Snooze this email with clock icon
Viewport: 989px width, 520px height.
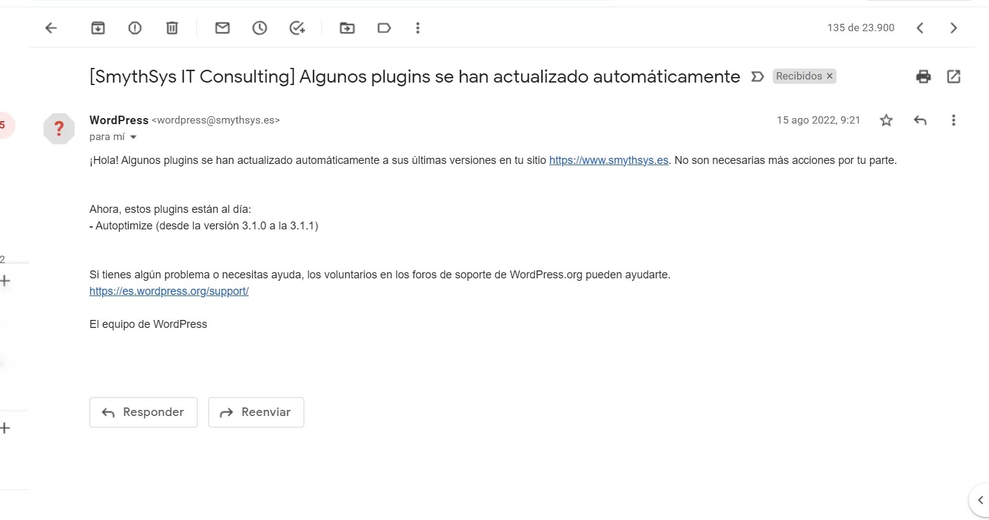(x=260, y=28)
